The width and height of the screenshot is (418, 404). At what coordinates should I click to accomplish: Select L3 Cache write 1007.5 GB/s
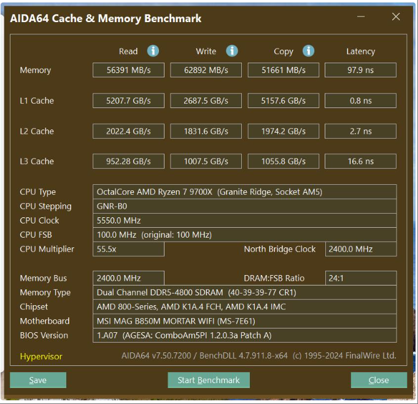pos(206,161)
